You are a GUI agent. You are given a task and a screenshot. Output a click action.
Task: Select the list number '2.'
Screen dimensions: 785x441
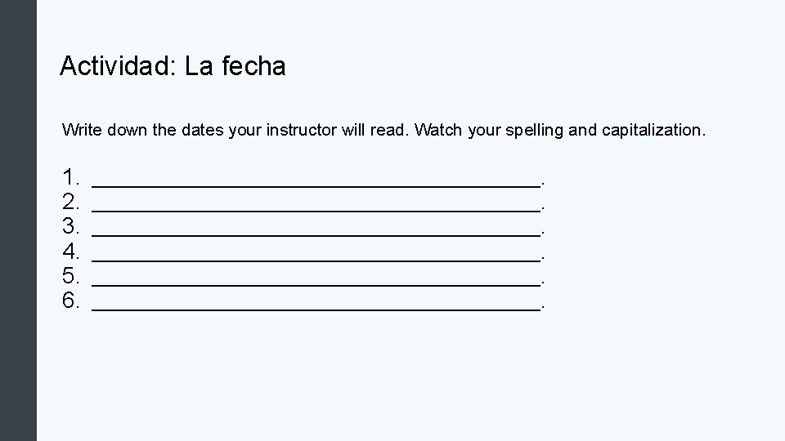(70, 202)
